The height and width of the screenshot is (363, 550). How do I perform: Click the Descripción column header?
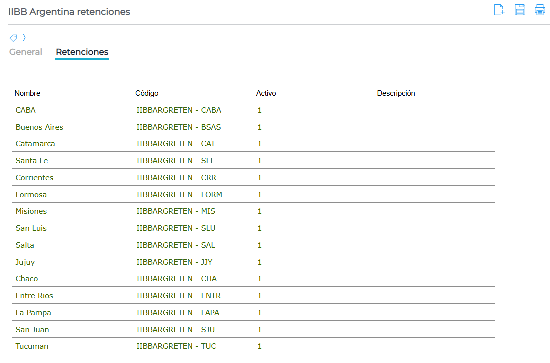396,93
